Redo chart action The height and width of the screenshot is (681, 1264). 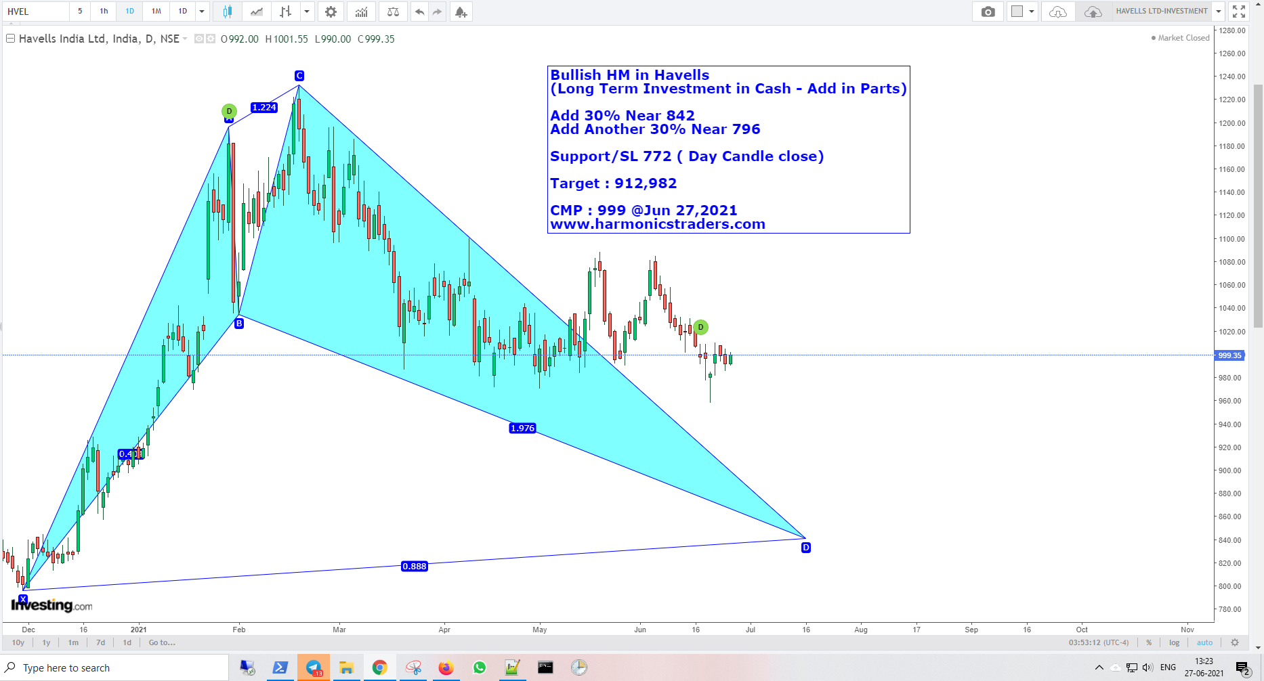tap(437, 12)
